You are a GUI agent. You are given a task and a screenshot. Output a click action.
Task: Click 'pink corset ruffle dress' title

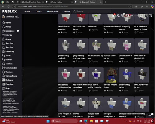tap(65, 86)
